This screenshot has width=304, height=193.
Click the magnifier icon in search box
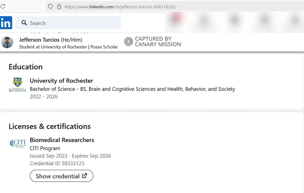pyautogui.click(x=24, y=23)
